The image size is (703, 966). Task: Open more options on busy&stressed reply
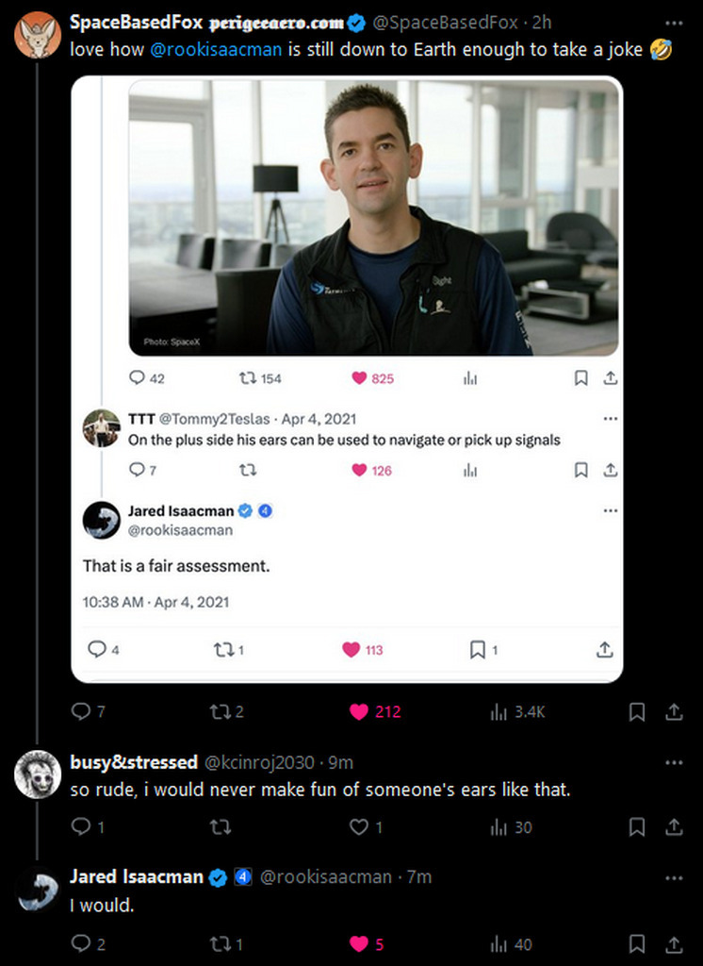tap(674, 762)
